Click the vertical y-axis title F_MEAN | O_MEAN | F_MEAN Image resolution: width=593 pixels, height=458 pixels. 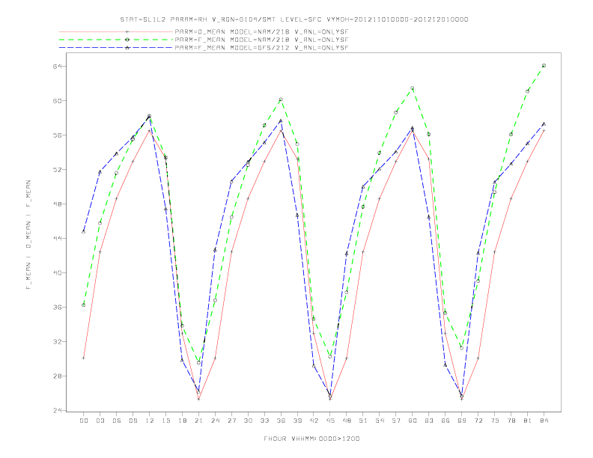[28, 235]
